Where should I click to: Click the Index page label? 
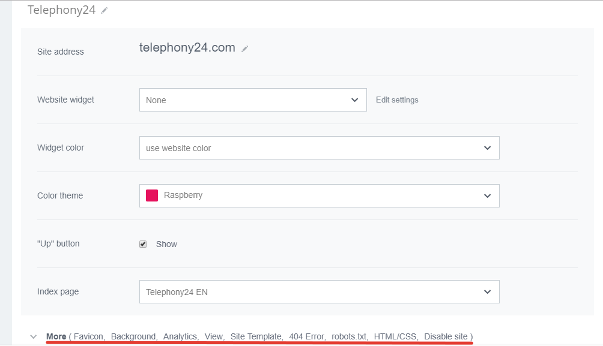tap(58, 292)
